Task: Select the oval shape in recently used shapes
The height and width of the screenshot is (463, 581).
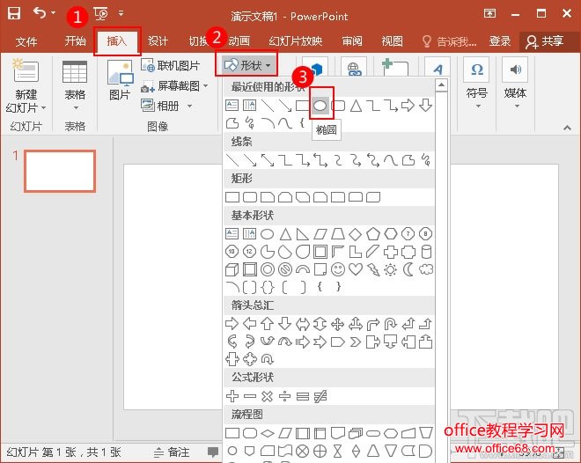Action: 320,106
